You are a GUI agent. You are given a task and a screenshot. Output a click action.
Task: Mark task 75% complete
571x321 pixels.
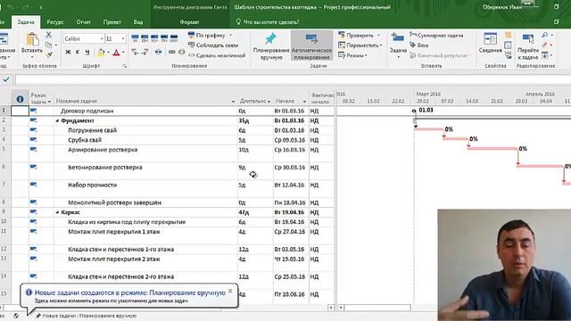tap(164, 38)
